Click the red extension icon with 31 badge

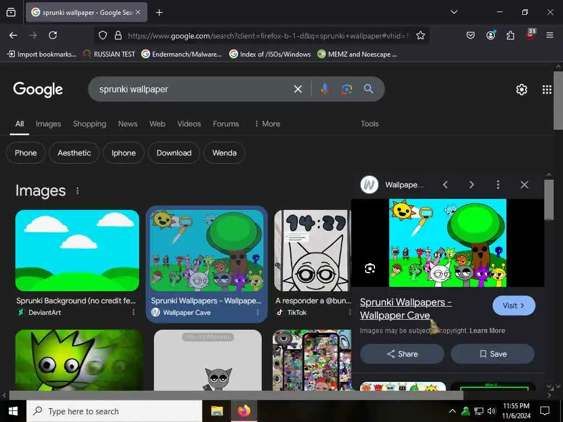pyautogui.click(x=531, y=35)
